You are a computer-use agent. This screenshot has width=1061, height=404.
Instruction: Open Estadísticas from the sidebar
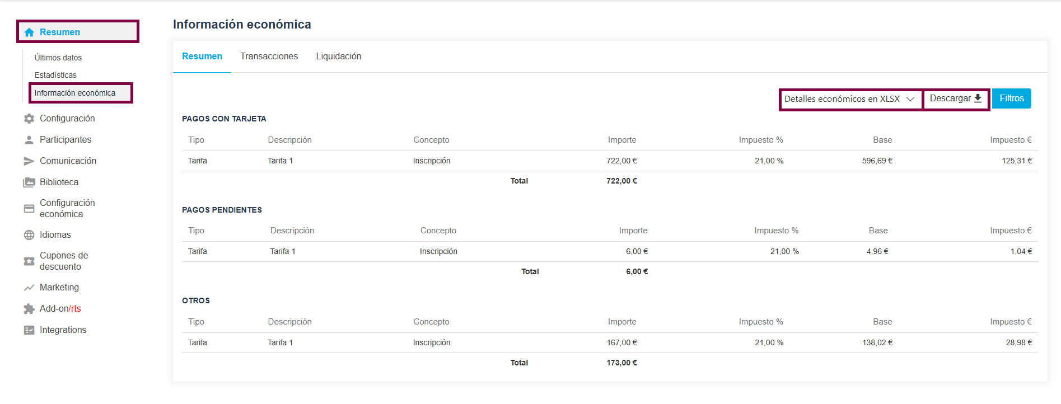[x=55, y=75]
